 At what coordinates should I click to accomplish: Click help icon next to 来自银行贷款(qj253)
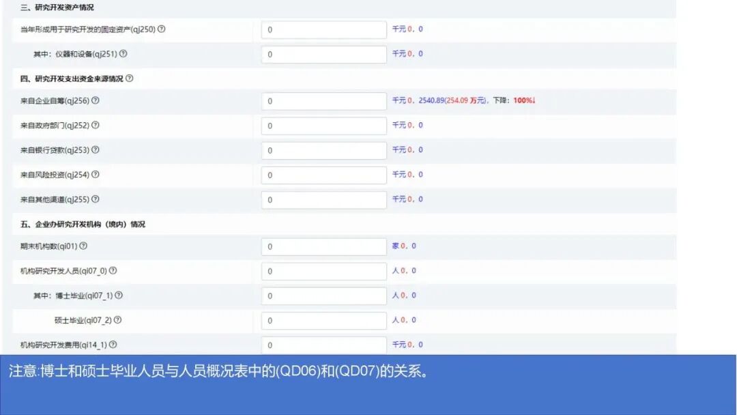94,149
